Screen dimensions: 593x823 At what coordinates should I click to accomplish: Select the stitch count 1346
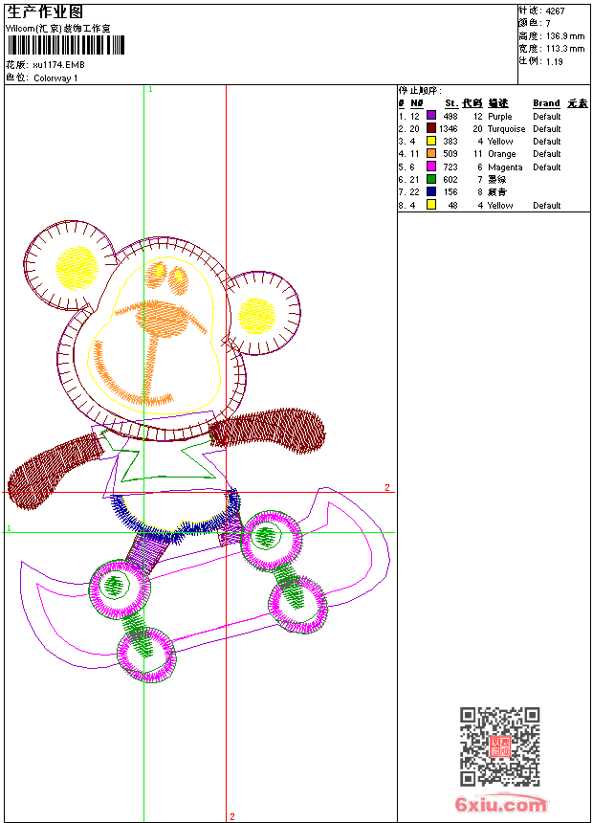449,128
